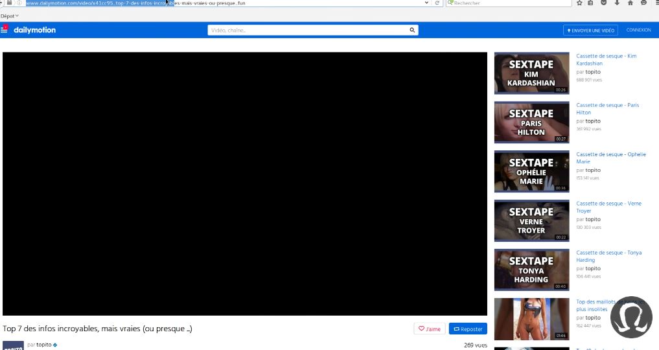The image size is (659, 350).
Task: Click the magnifying glass search icon
Action: (x=412, y=30)
